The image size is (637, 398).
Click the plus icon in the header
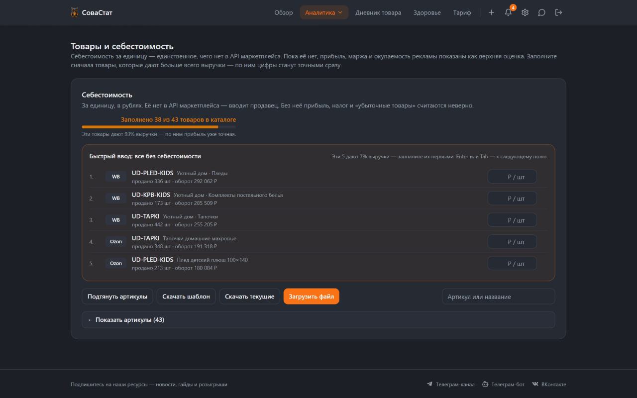coord(491,12)
